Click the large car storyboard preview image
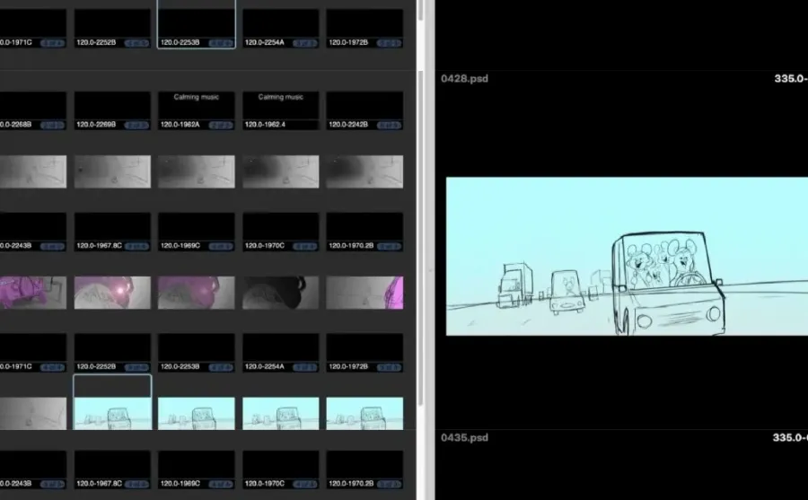The image size is (808, 500). [x=627, y=256]
